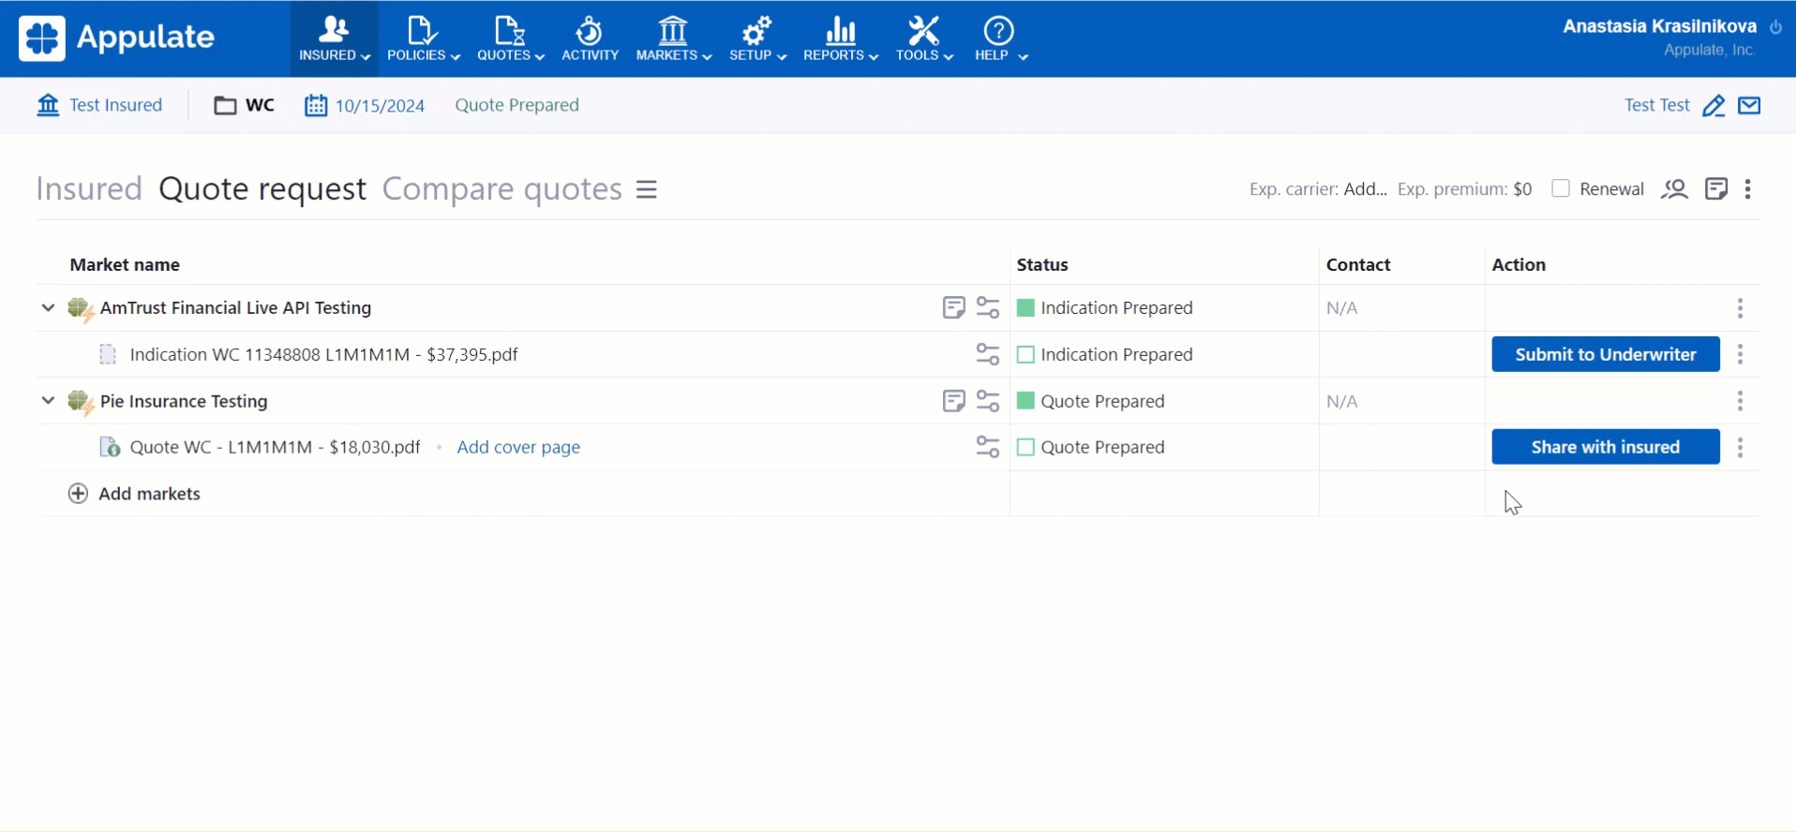
Task: Open the Markets dropdown menu
Action: pos(673,38)
